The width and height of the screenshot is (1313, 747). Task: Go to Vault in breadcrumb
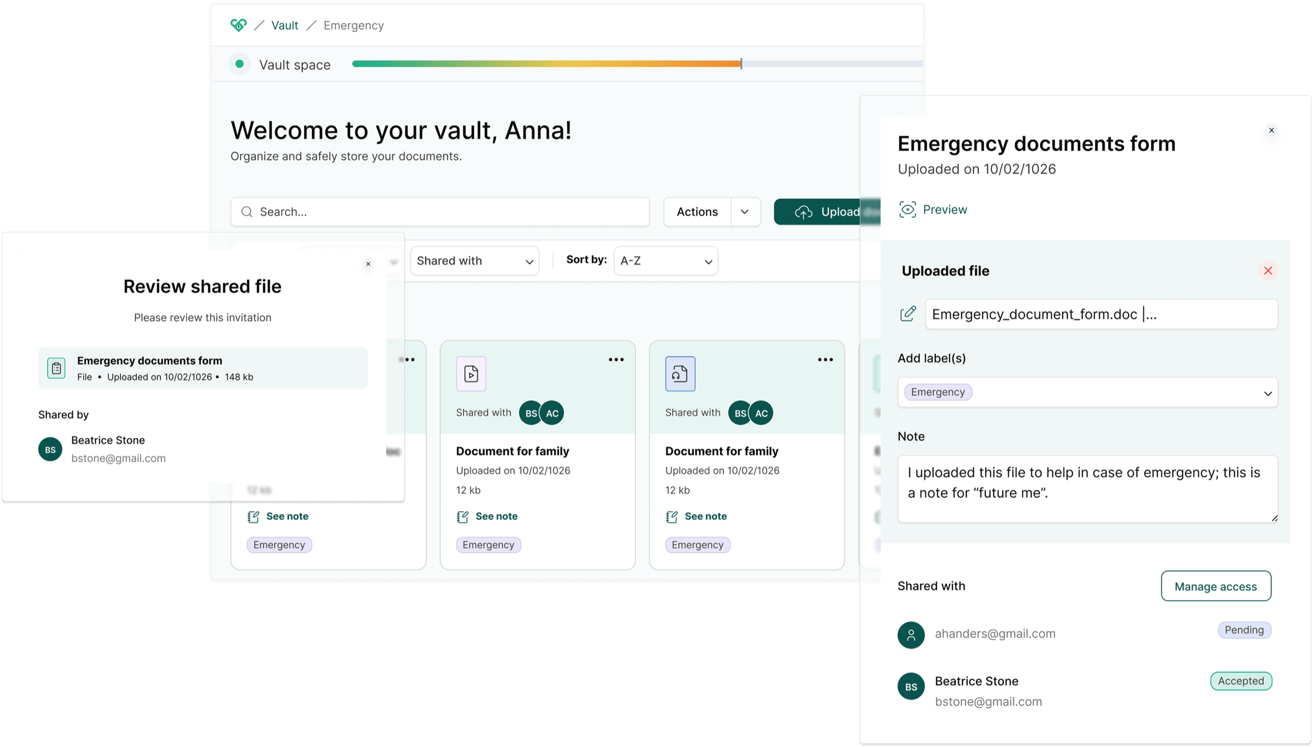pos(284,25)
